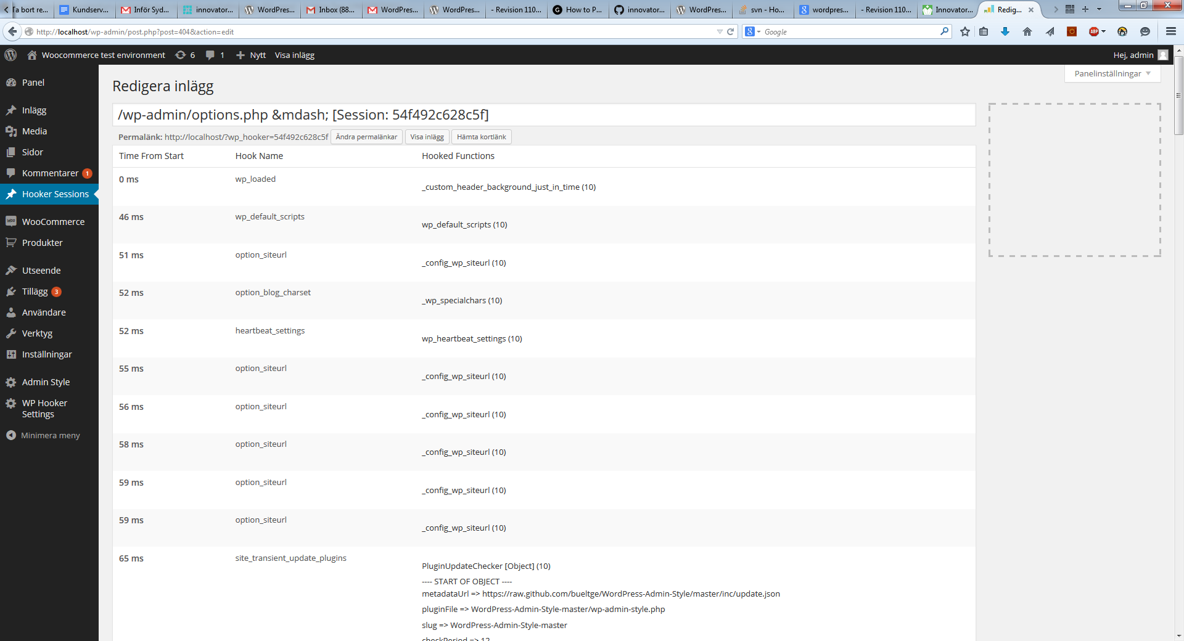Click the page vertical scrollbar thumb
Screen dimensions: 1184x641
tap(1178, 96)
